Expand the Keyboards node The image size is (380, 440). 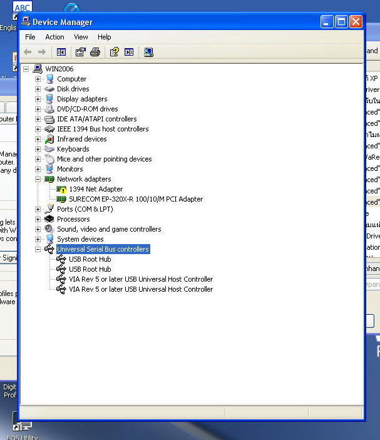point(38,150)
